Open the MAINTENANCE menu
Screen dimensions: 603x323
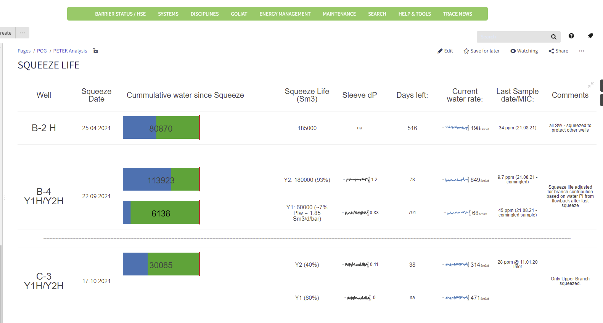tap(339, 14)
